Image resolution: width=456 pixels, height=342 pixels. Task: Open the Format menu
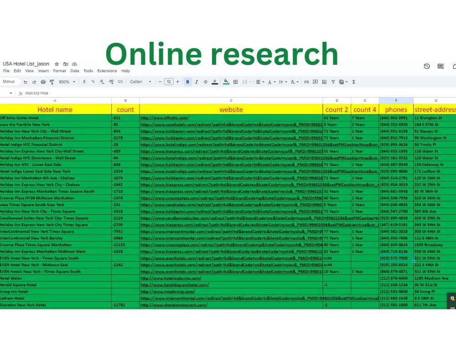point(59,71)
